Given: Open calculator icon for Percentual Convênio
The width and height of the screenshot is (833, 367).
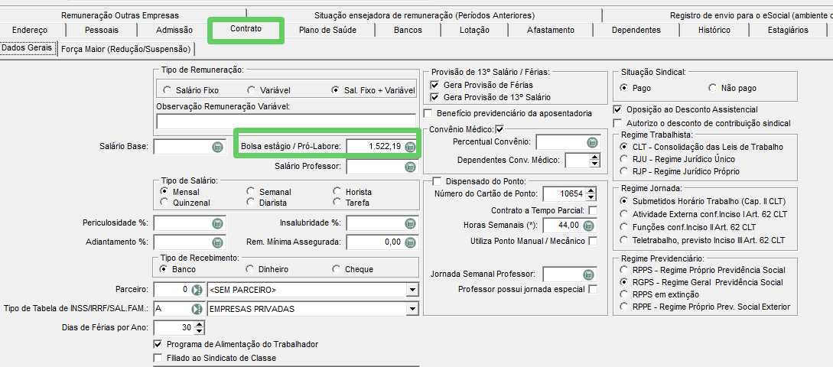Looking at the screenshot, I should click(592, 142).
